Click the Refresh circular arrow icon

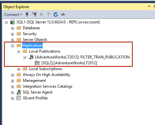coord(56,14)
